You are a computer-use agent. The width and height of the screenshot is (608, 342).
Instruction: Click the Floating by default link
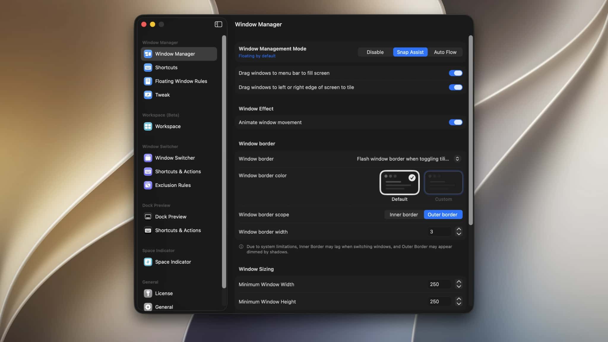257,56
